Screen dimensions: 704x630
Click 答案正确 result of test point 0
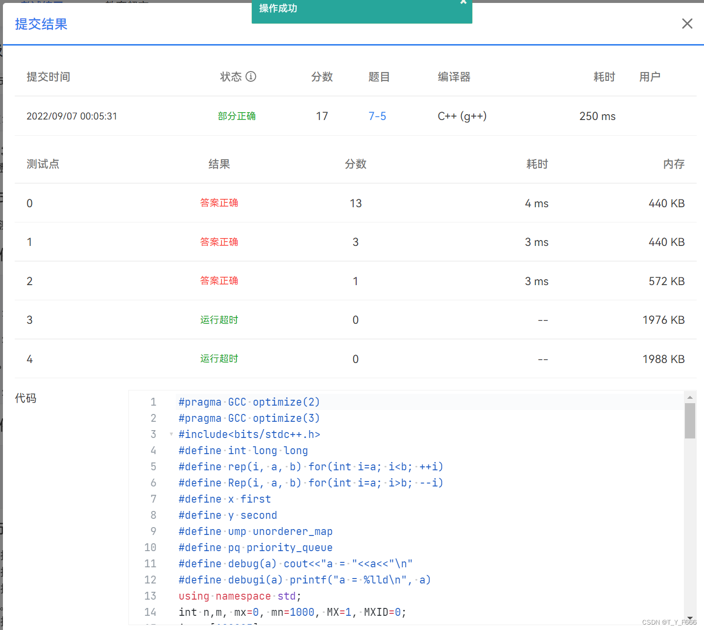click(x=219, y=203)
